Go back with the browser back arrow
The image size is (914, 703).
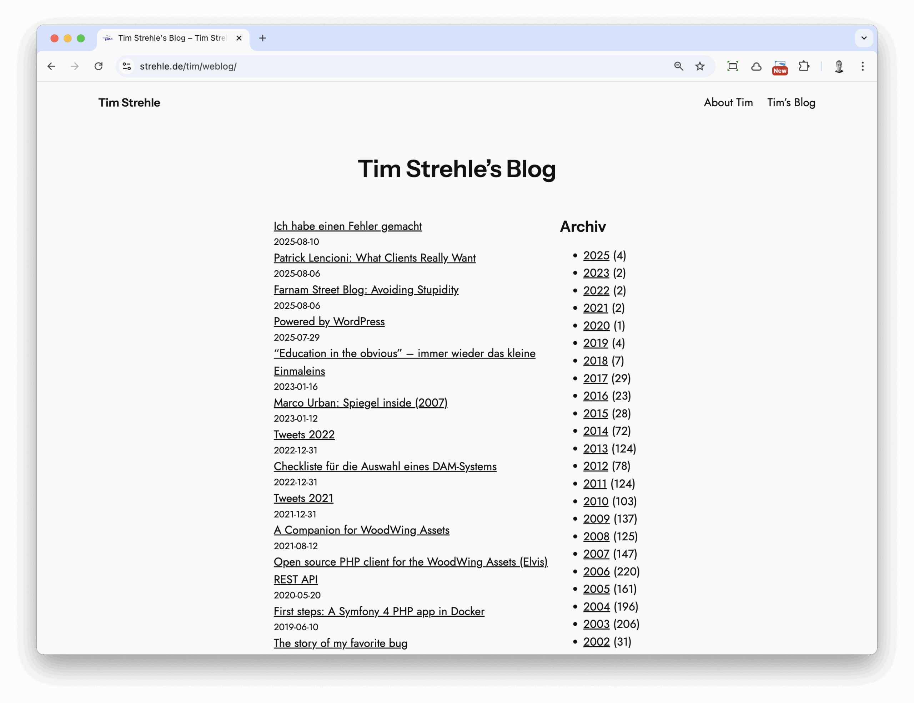(x=51, y=66)
